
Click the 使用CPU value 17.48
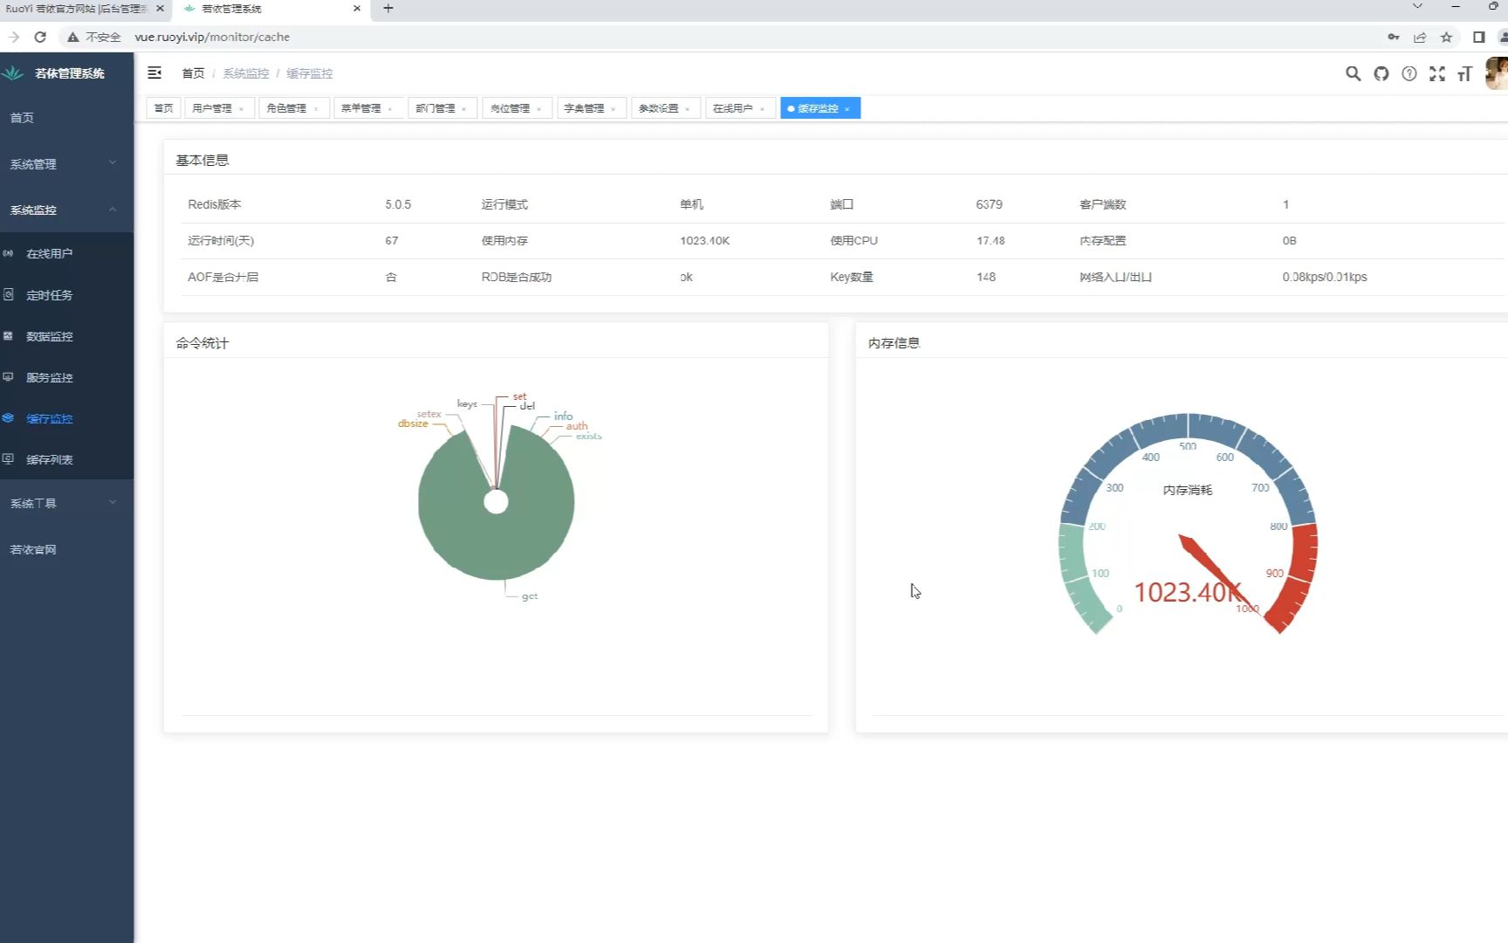click(990, 240)
